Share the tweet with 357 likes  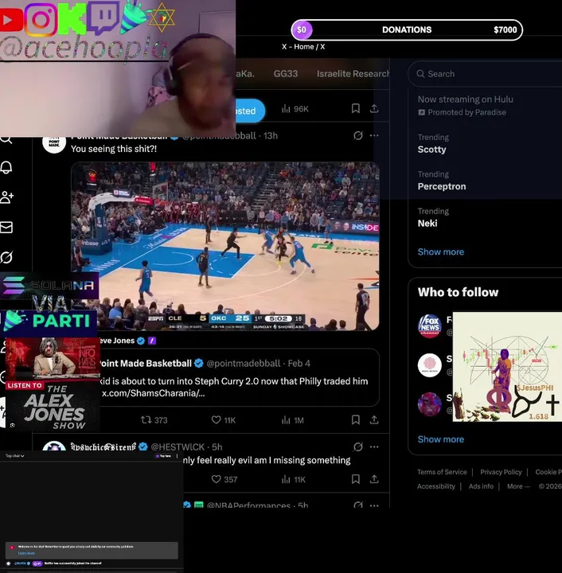374,479
